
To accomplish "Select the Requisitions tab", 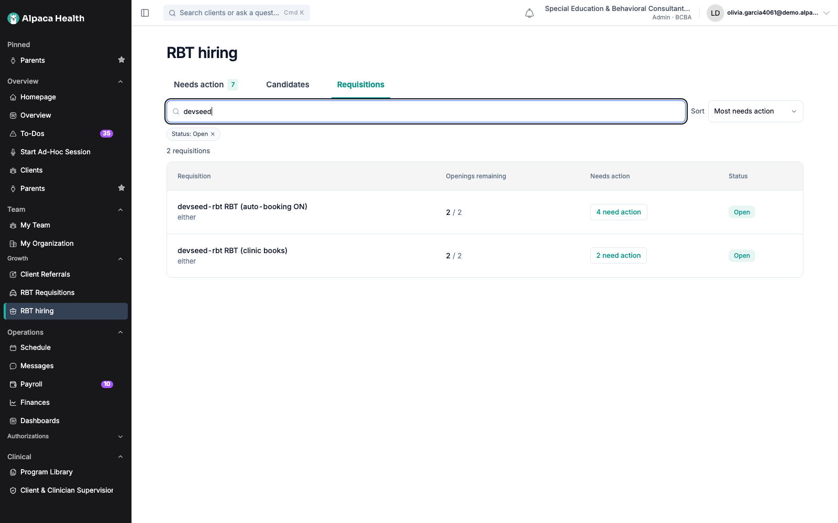I will 361,85.
